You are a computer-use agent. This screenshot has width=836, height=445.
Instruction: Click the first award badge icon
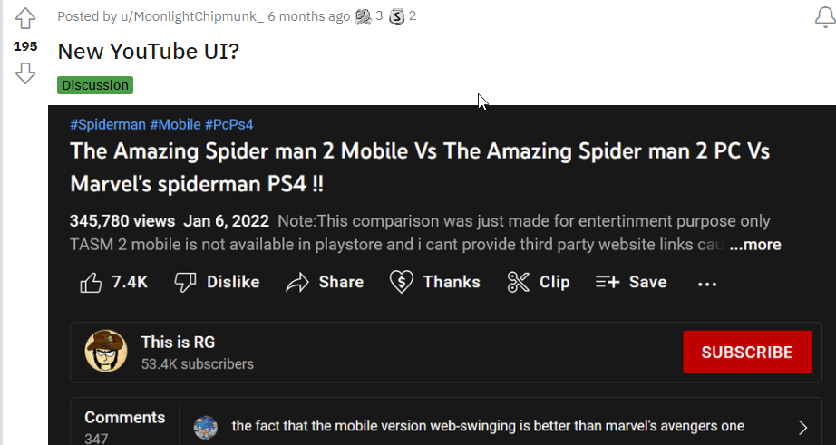tap(364, 16)
